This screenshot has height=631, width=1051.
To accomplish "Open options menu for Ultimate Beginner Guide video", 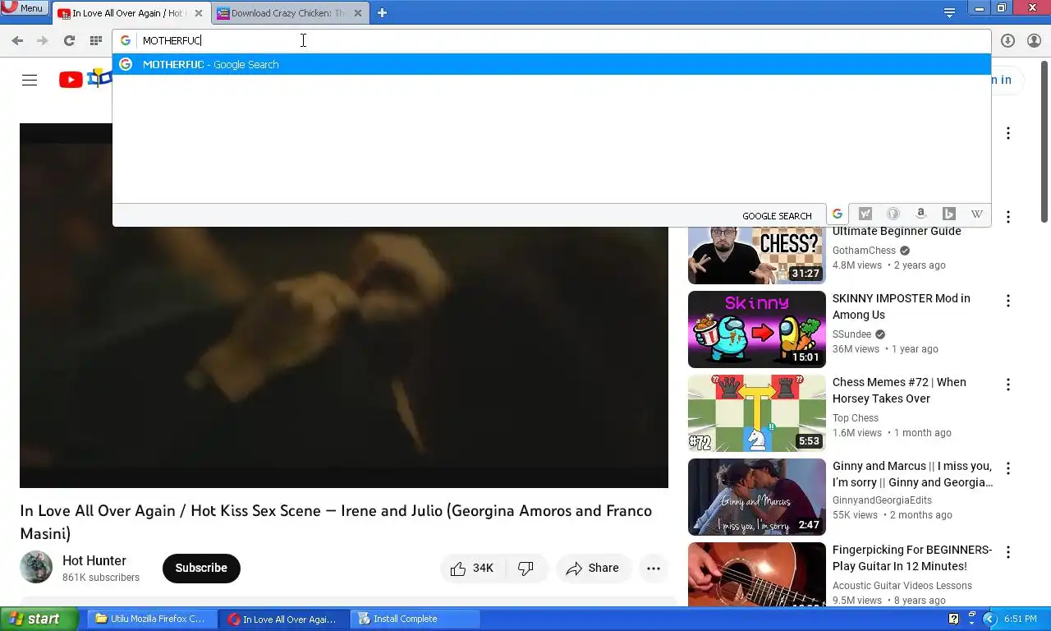I will click(x=1007, y=217).
